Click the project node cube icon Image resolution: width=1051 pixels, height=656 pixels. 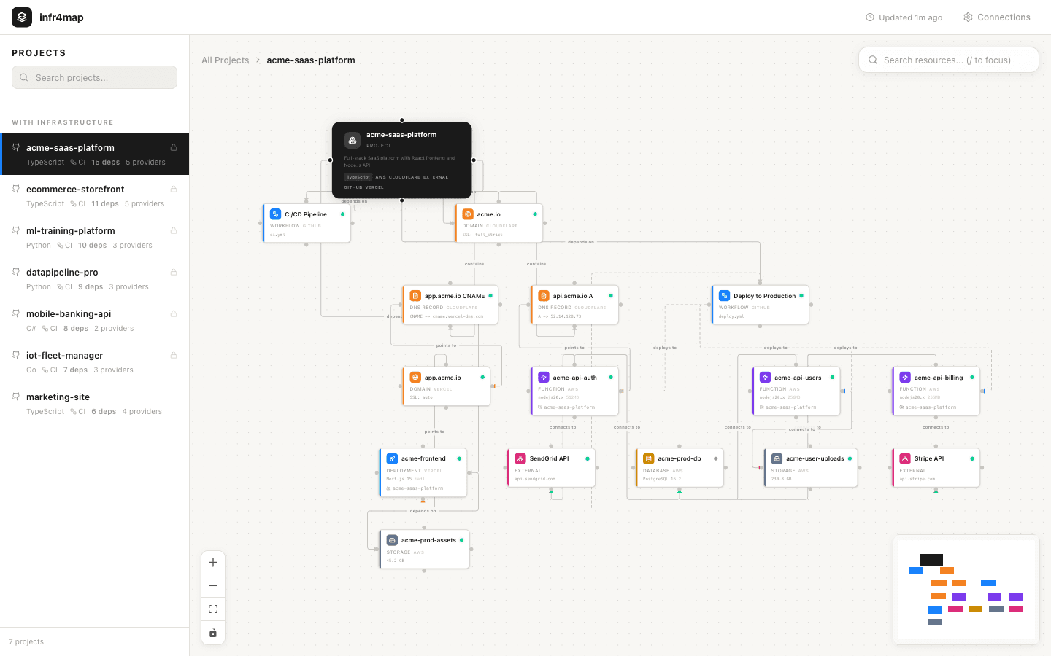[x=353, y=140]
